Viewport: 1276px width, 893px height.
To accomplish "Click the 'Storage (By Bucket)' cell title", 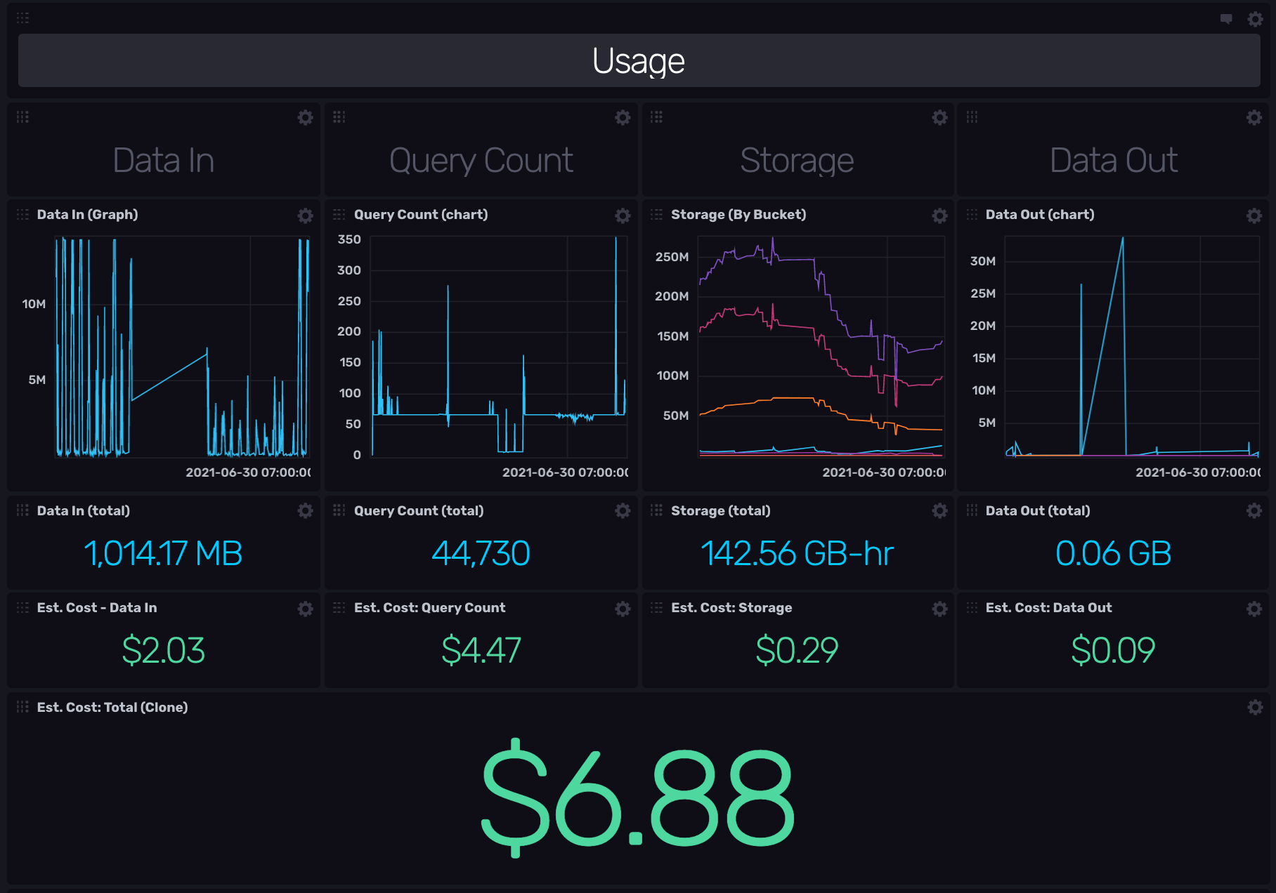I will pos(738,215).
